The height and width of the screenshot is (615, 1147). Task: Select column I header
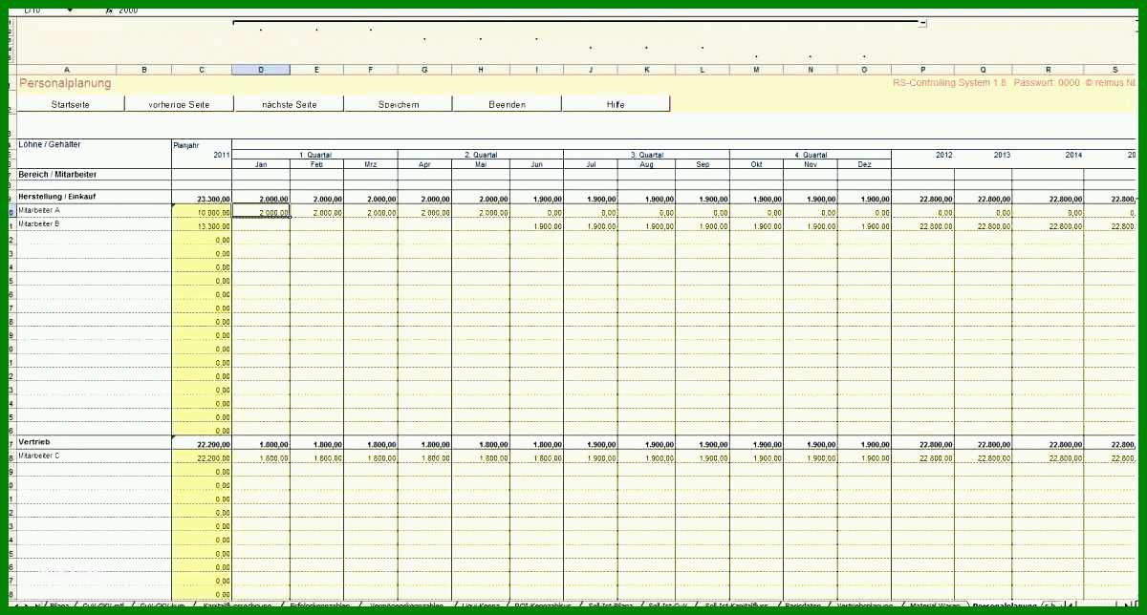(536, 70)
